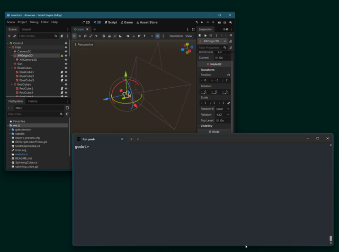This screenshot has width=339, height=252.
Task: Expand the signals folder
Action: [10, 134]
